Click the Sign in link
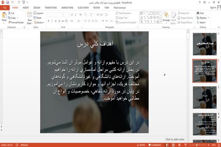The width and height of the screenshot is (221, 147). [213, 8]
